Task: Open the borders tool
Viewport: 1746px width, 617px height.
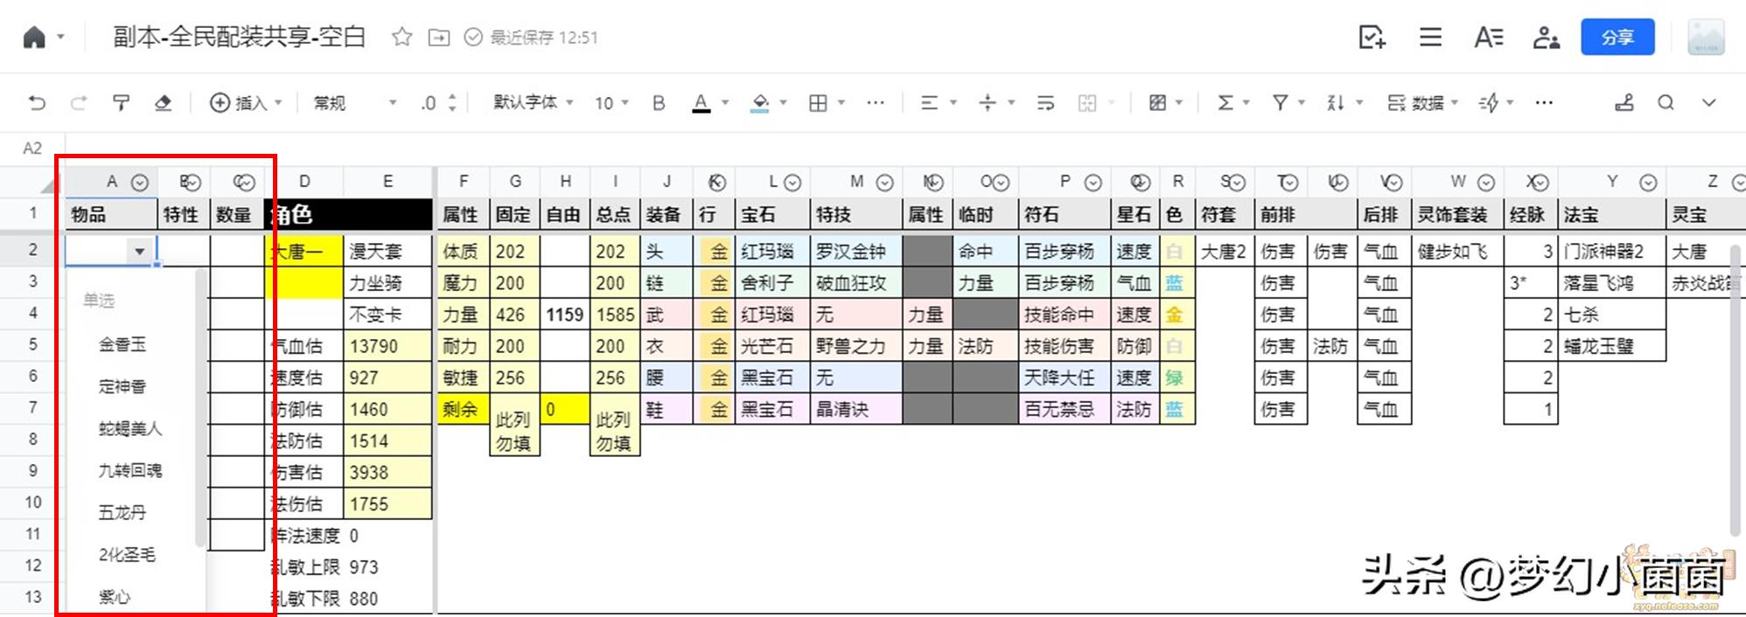Action: coord(818,103)
